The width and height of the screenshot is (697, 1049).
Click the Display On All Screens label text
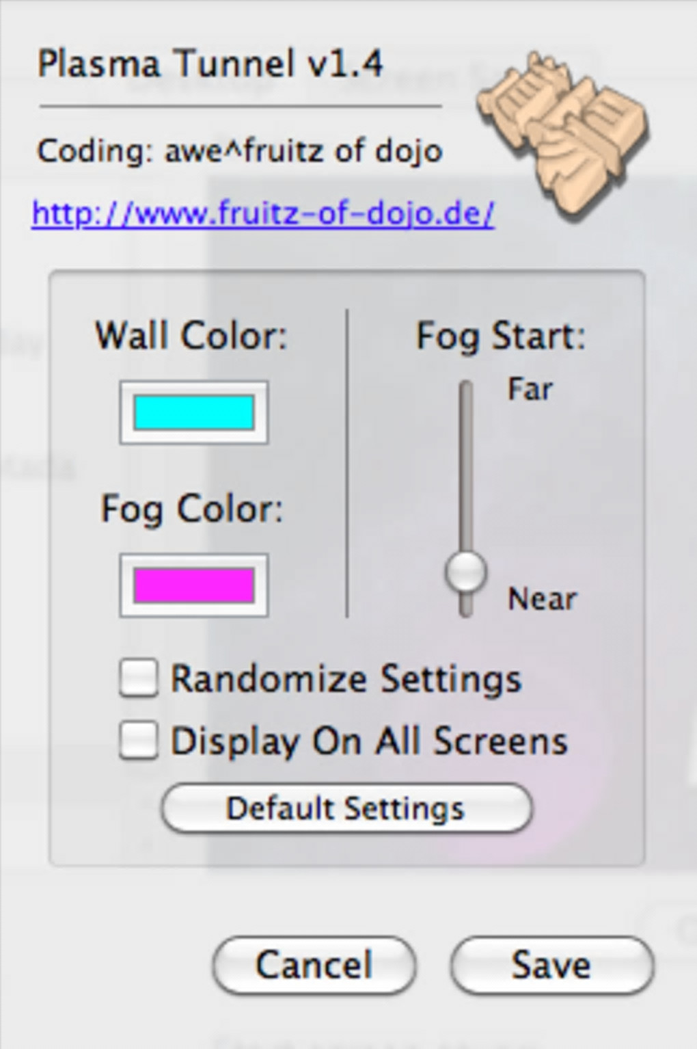[369, 741]
